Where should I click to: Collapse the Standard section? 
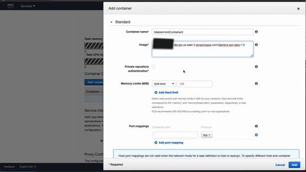tap(111, 22)
